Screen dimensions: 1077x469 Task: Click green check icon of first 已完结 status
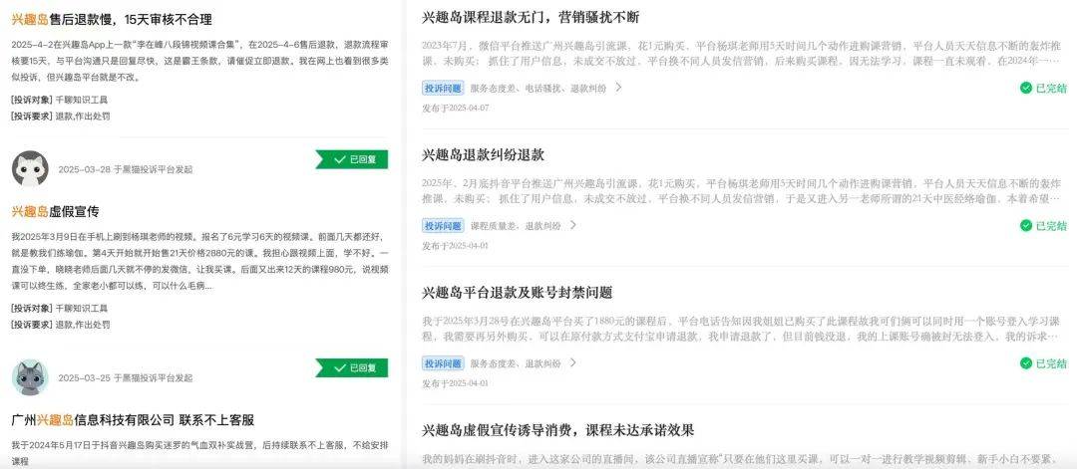1026,88
